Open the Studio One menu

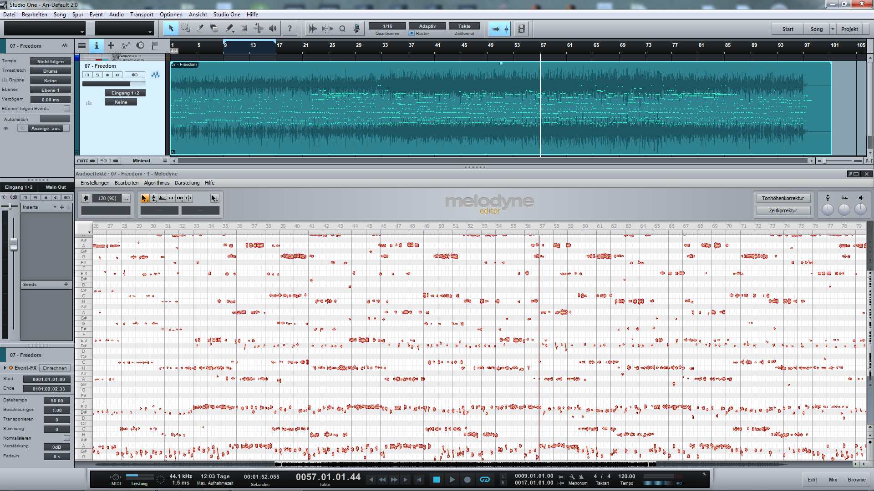pos(227,15)
